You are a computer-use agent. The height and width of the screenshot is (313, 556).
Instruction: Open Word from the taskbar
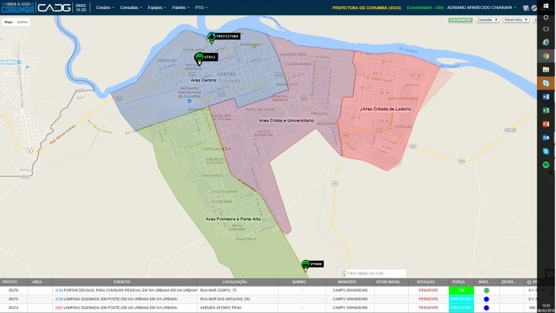coord(546,97)
